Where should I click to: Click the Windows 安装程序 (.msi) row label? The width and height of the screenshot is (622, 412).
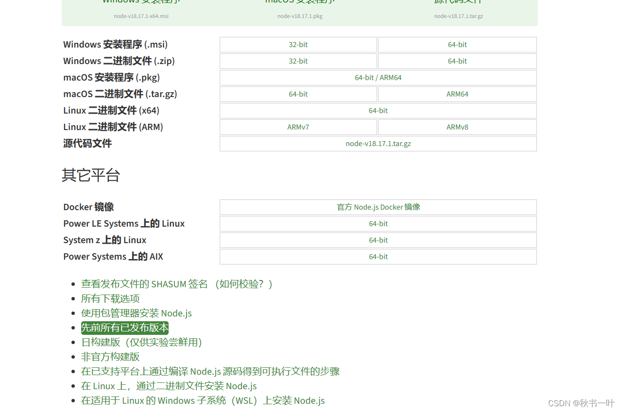116,45
